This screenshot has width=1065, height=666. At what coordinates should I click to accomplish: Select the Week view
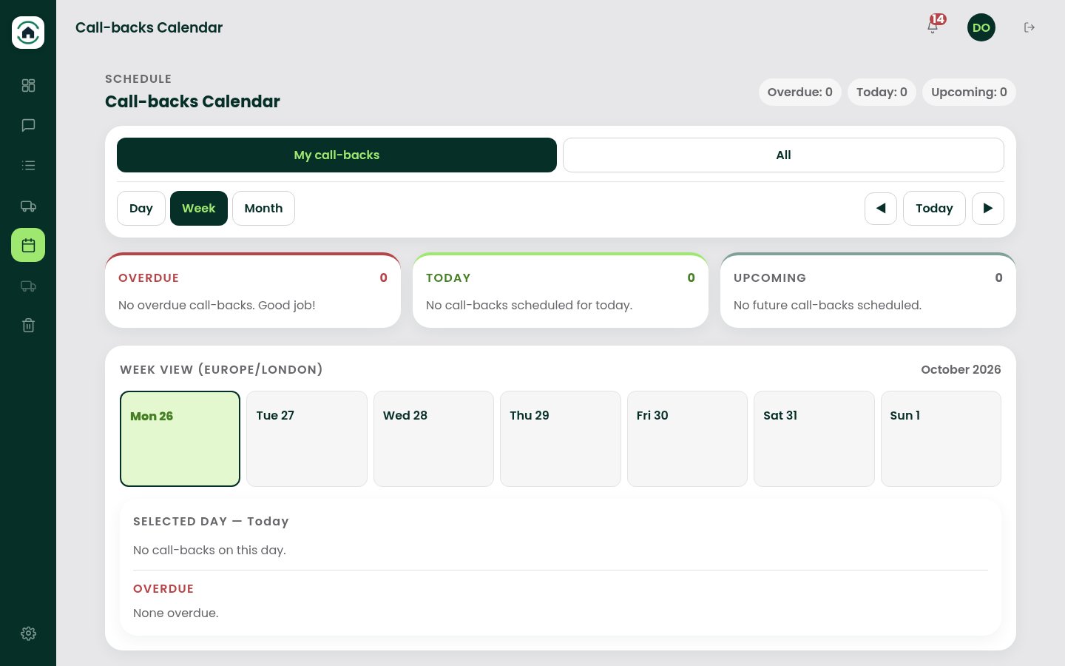(199, 209)
